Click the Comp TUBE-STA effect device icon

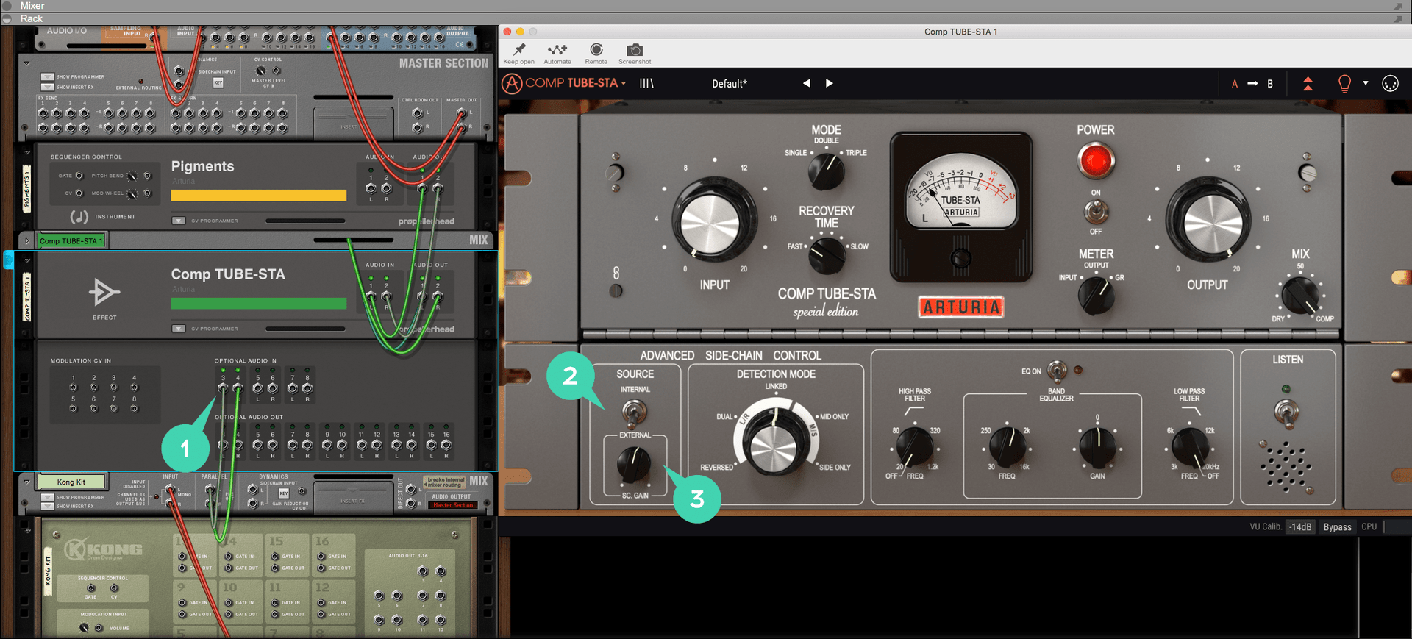coord(104,292)
